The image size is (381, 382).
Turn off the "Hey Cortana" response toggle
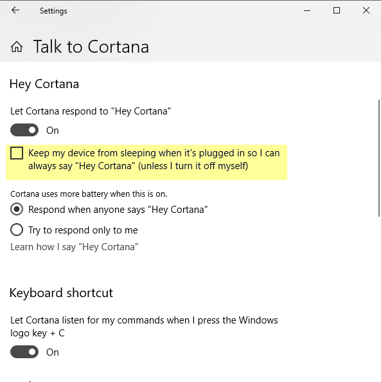pyautogui.click(x=24, y=130)
